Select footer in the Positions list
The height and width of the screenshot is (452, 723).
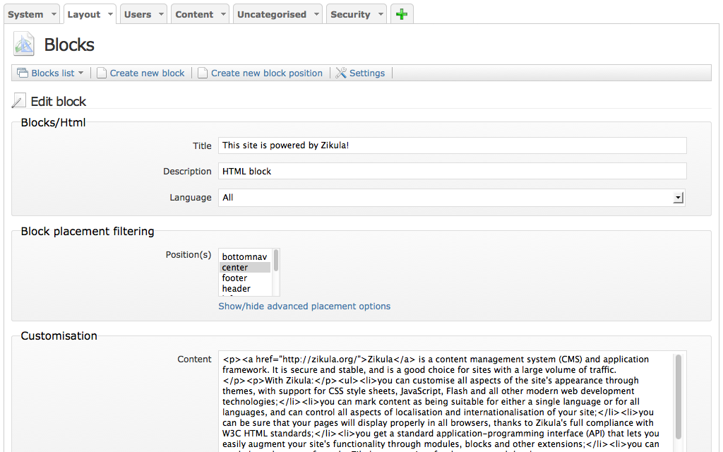(234, 278)
